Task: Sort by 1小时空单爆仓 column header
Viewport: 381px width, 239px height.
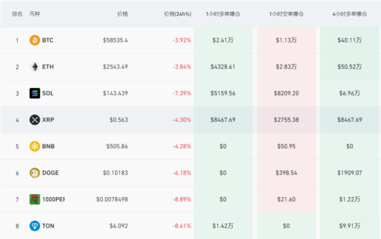Action: (x=286, y=14)
